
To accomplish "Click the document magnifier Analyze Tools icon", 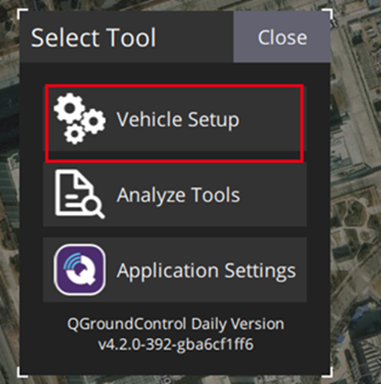I will pos(79,195).
